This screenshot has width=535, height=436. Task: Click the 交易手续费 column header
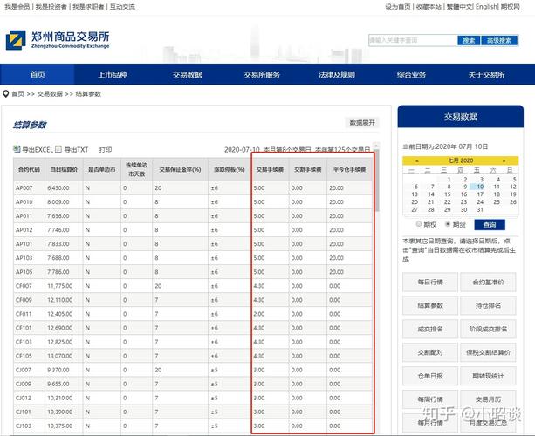[270, 169]
